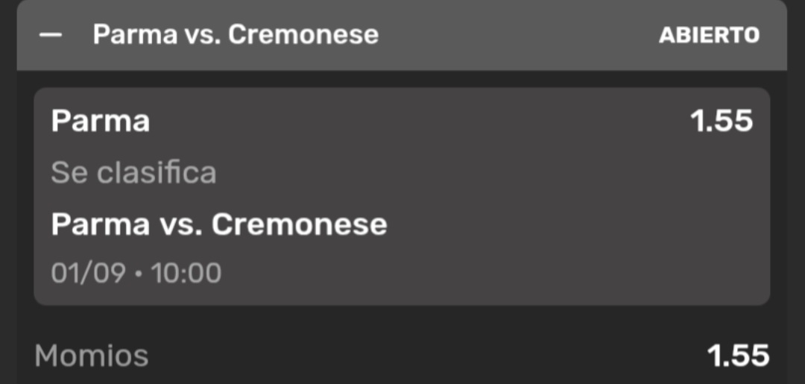Select the Momios label
Viewport: 805px width, 384px height.
pyautogui.click(x=92, y=355)
